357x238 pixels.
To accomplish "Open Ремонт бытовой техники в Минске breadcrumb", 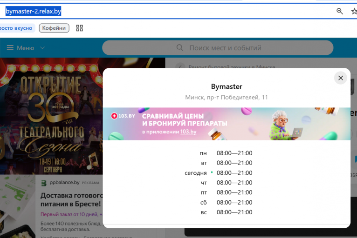I will coord(232,67).
